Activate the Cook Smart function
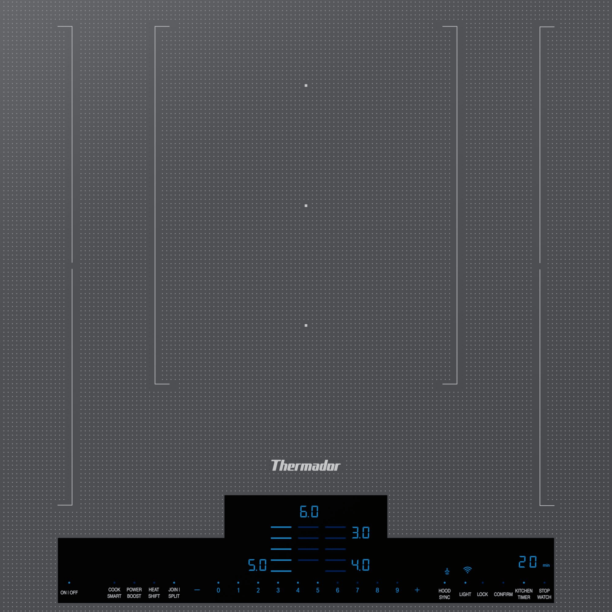This screenshot has width=612, height=612. pos(114,593)
